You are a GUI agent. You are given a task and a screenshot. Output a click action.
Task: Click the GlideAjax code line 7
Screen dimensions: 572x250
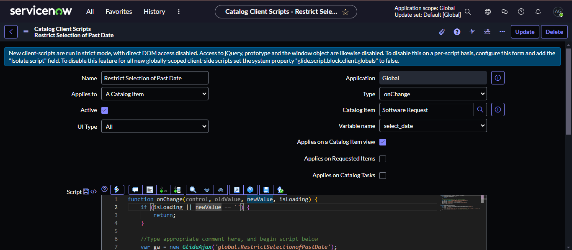click(x=239, y=247)
